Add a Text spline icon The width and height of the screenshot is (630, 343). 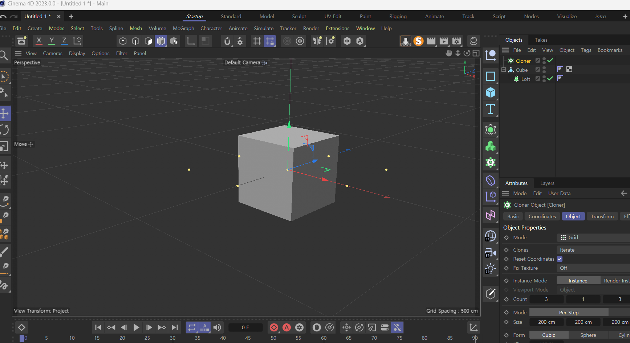[x=491, y=109]
